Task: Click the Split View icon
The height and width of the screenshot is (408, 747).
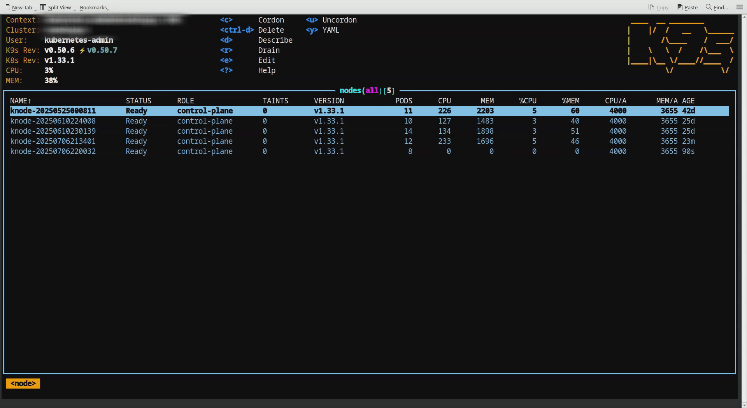Action: (43, 7)
